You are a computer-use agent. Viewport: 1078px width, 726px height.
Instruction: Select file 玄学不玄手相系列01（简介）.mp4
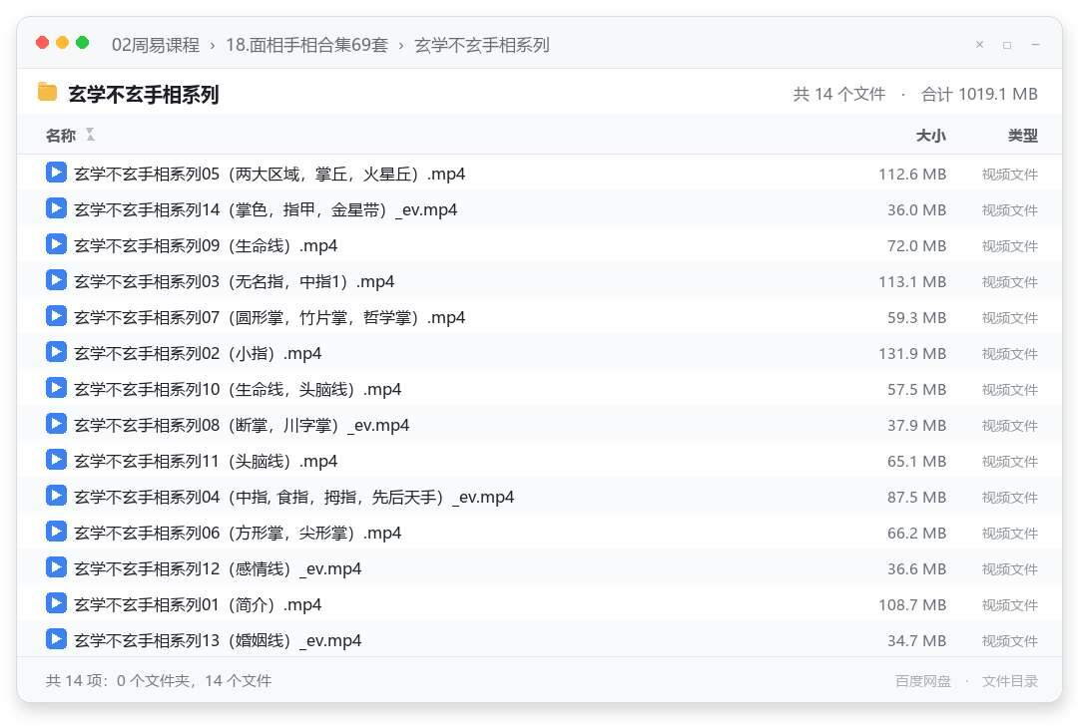click(x=539, y=603)
